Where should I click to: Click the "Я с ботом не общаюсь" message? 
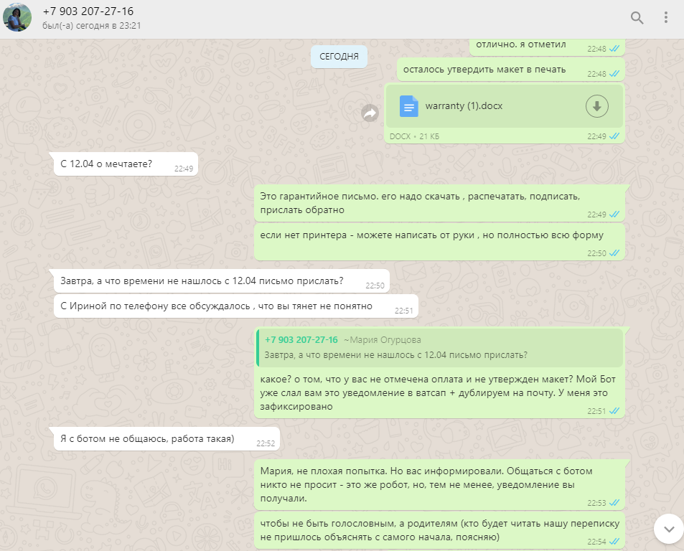pos(167,439)
